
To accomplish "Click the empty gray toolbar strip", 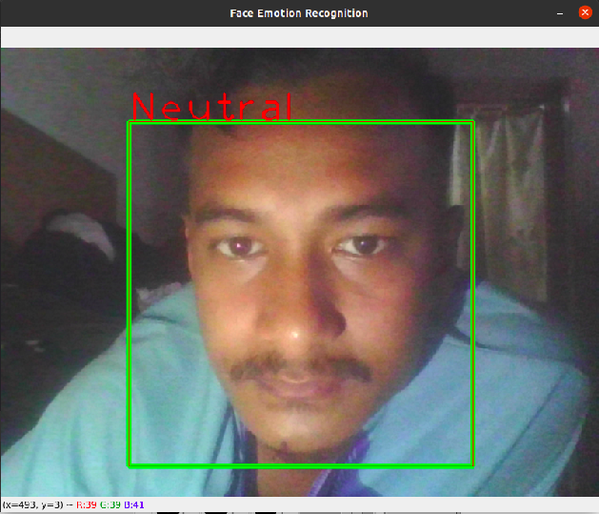I will coord(299,37).
